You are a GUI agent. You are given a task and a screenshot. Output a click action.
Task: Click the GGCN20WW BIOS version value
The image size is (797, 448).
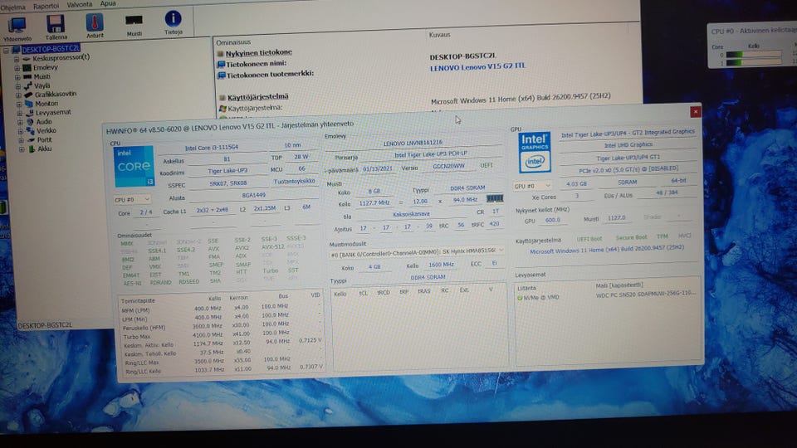tap(448, 166)
